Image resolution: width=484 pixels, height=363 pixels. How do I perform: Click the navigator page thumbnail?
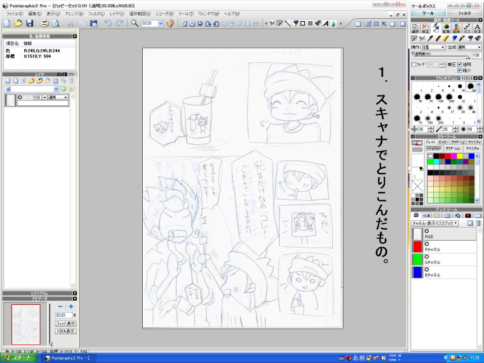26,324
